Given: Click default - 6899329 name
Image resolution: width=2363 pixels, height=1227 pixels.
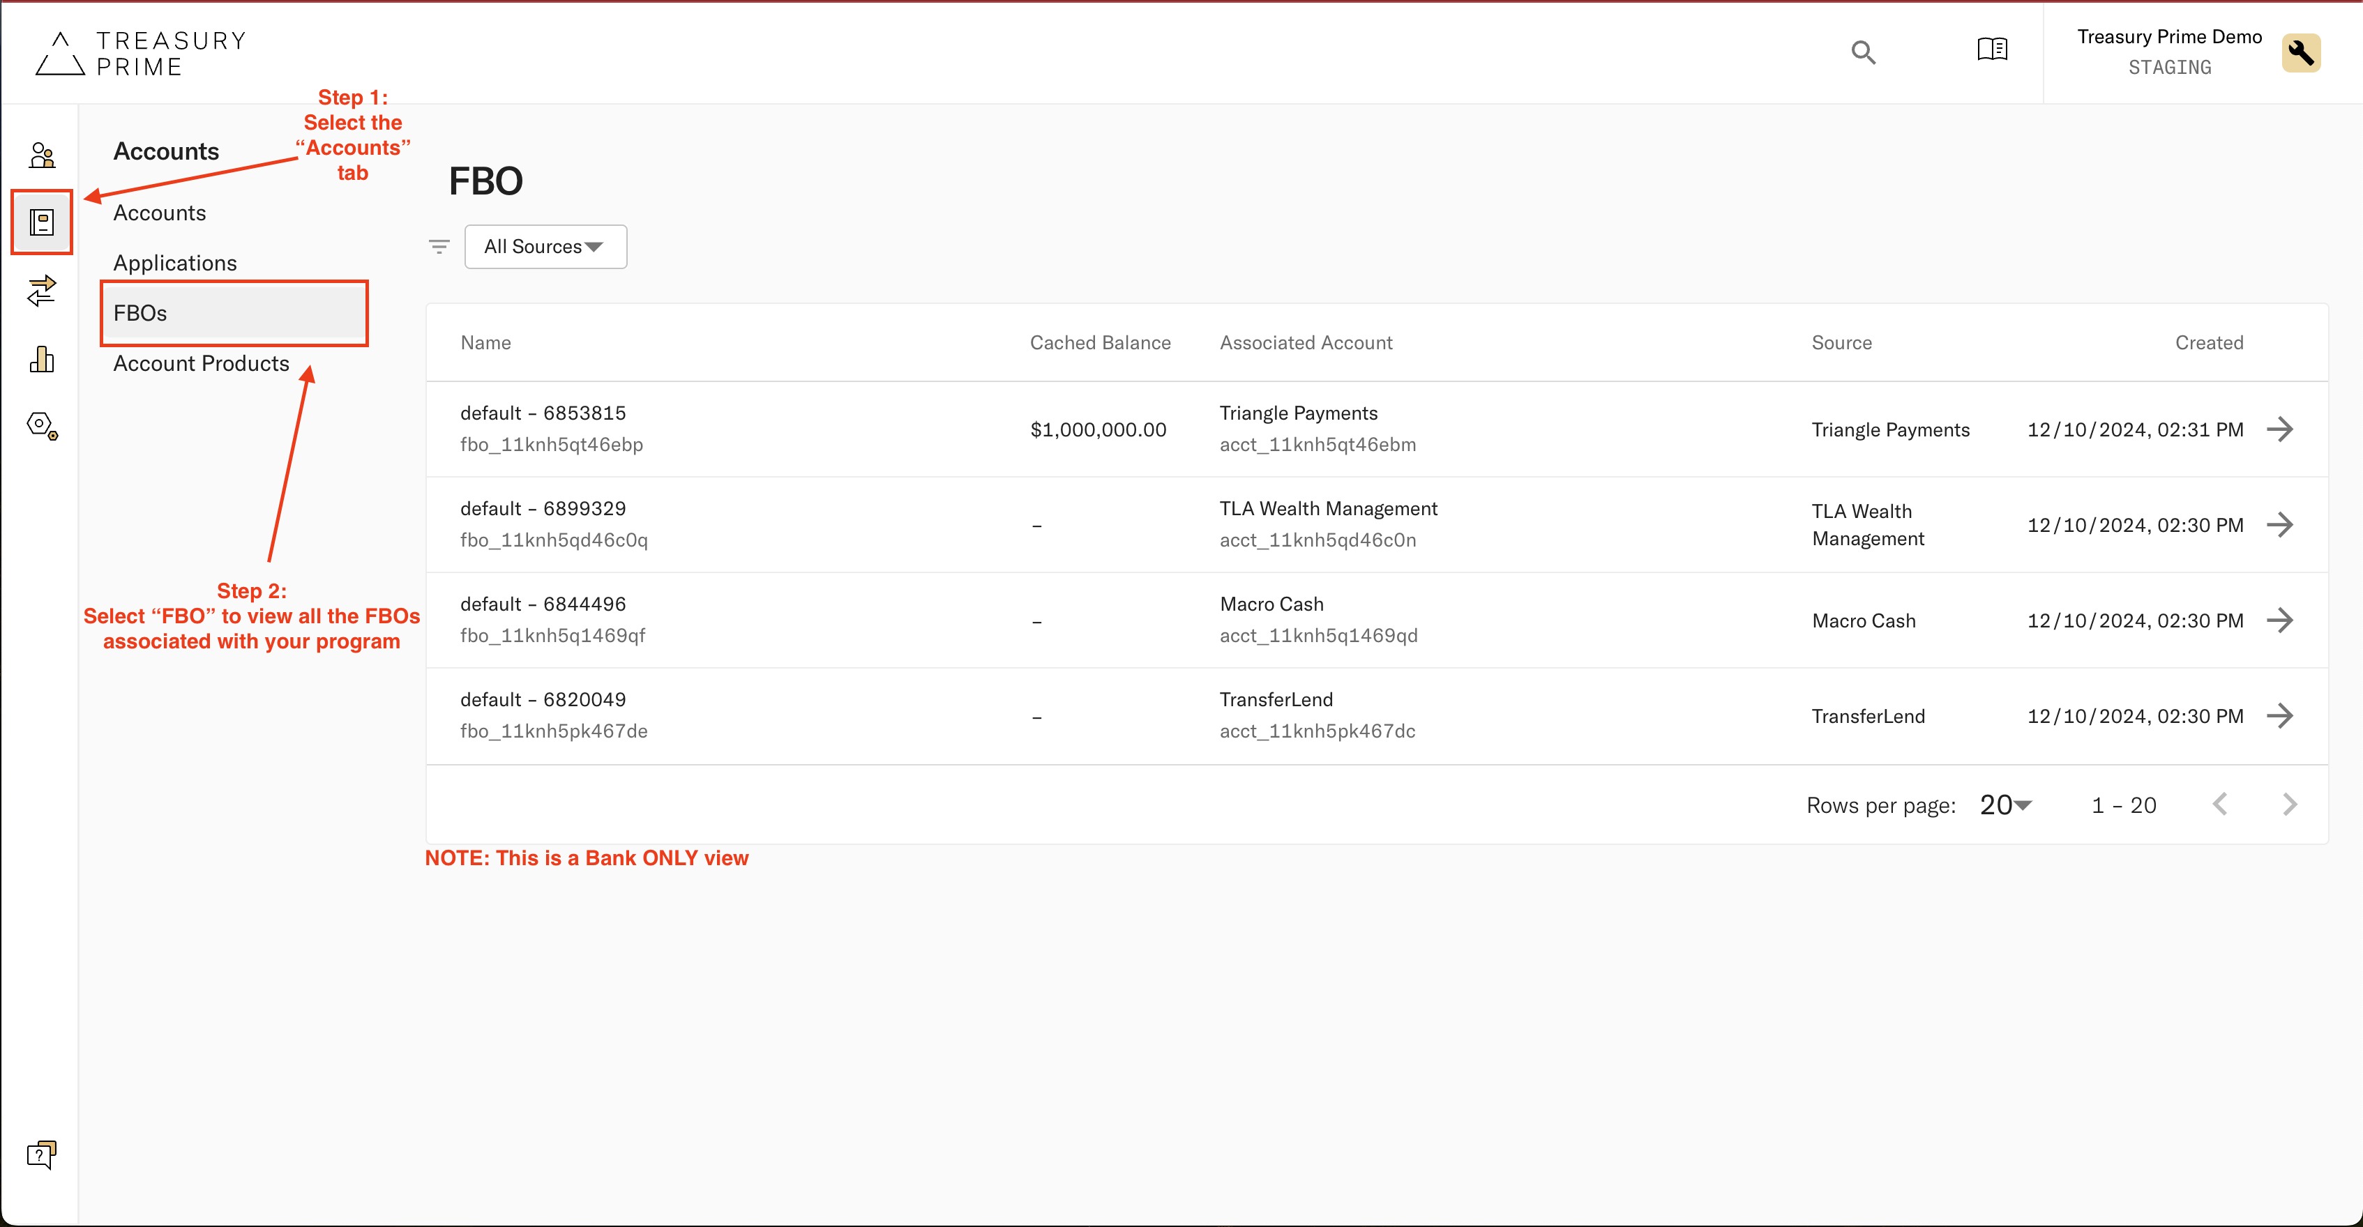Looking at the screenshot, I should tap(543, 509).
